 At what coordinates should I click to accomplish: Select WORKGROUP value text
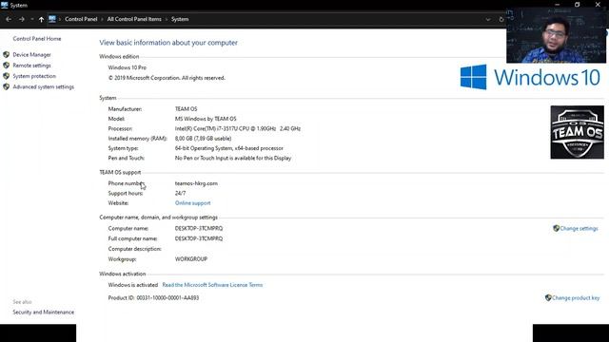(191, 259)
